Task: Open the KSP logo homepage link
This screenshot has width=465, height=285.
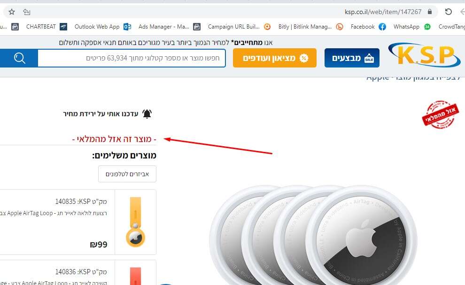Action: tap(425, 55)
